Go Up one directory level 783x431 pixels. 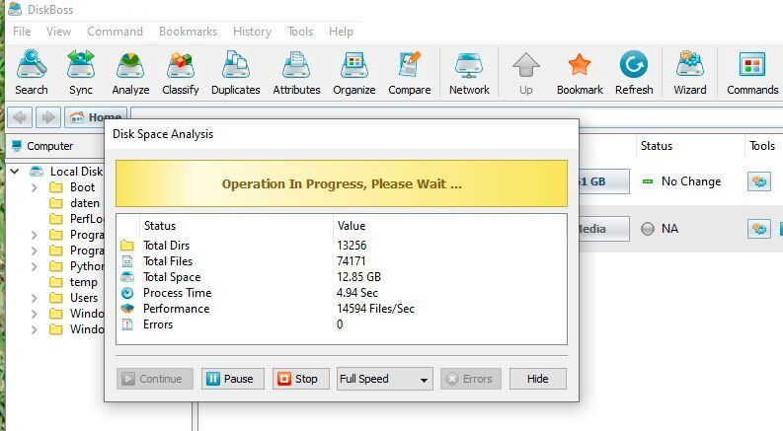point(526,73)
